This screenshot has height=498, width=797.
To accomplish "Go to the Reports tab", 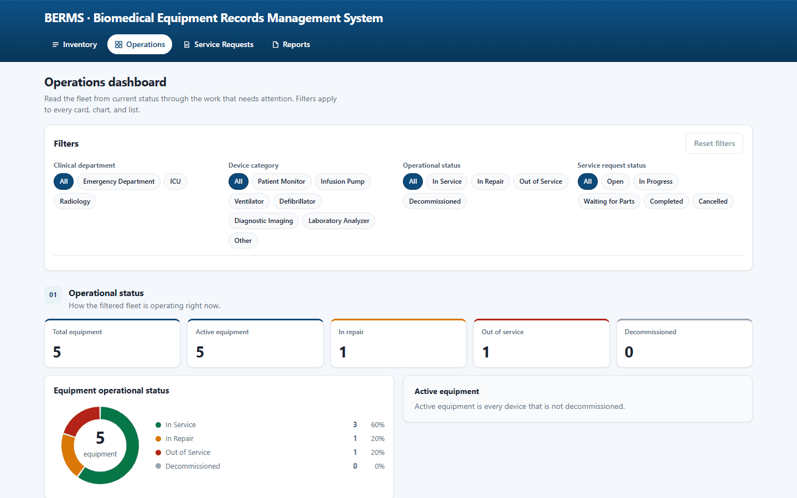I will (291, 44).
